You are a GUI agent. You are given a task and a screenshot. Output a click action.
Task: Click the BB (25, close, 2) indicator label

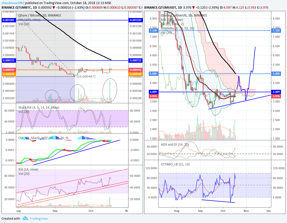coord(172,24)
